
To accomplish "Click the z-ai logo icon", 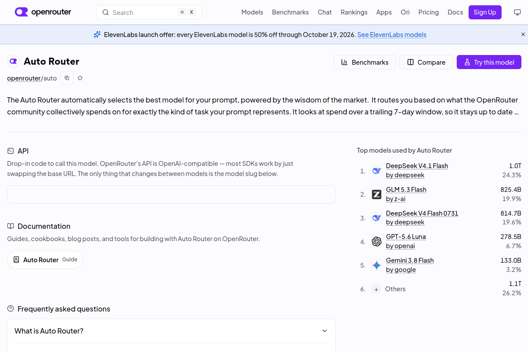I will coord(377,194).
